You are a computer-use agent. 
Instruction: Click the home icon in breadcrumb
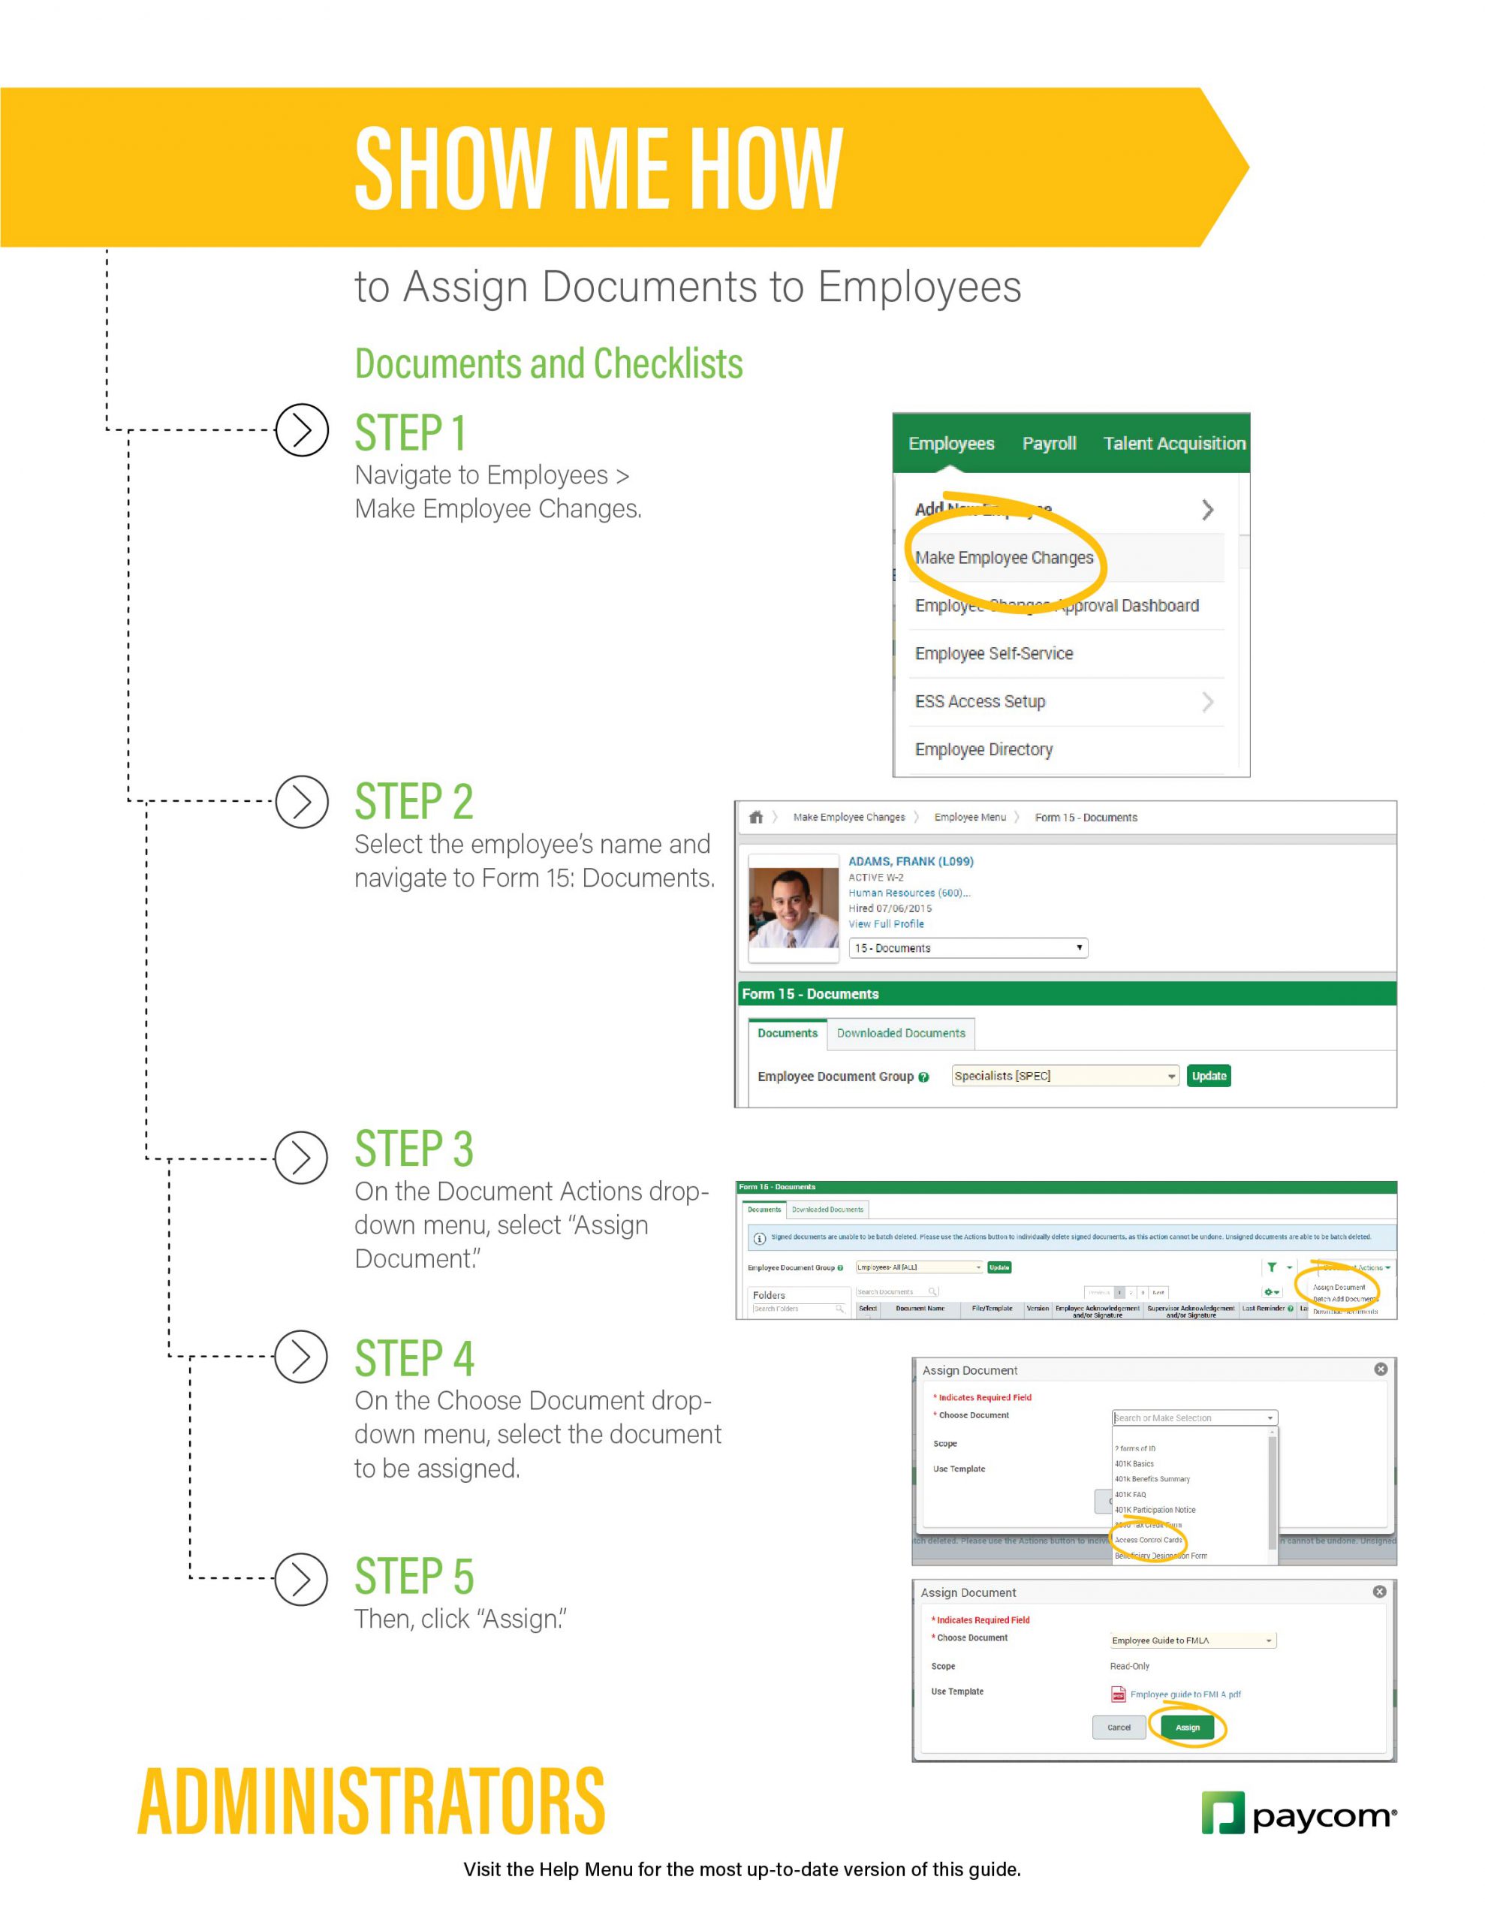[755, 817]
